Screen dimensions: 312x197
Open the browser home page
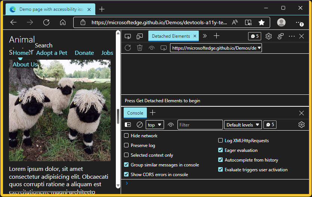point(63,22)
